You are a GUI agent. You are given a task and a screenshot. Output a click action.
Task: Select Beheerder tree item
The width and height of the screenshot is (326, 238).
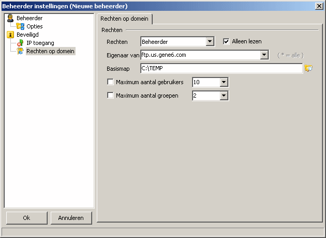coord(29,18)
